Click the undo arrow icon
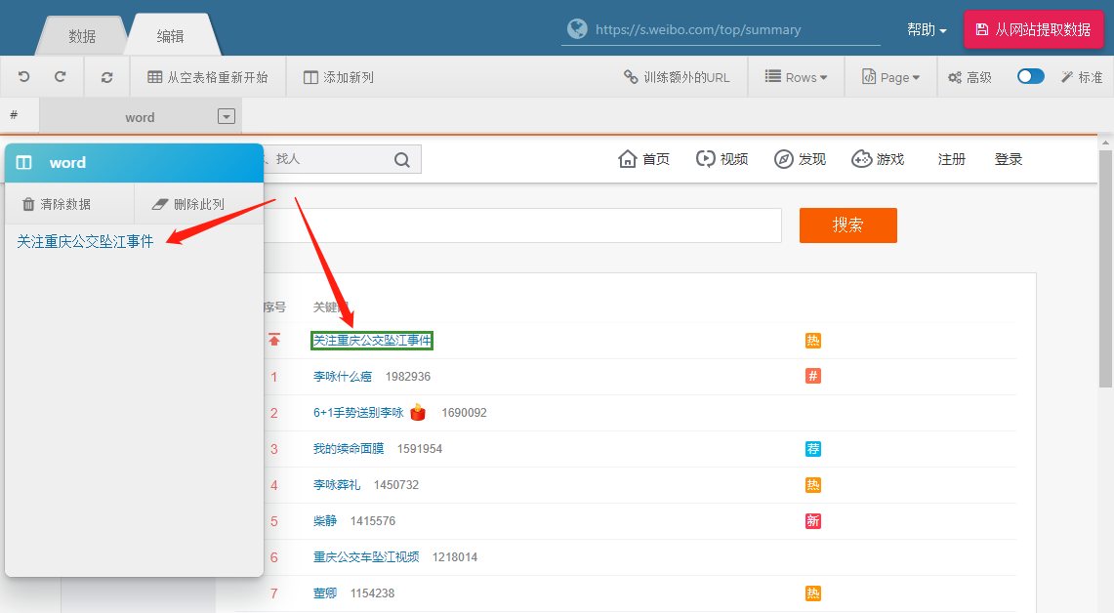The height and width of the screenshot is (613, 1114). [24, 77]
